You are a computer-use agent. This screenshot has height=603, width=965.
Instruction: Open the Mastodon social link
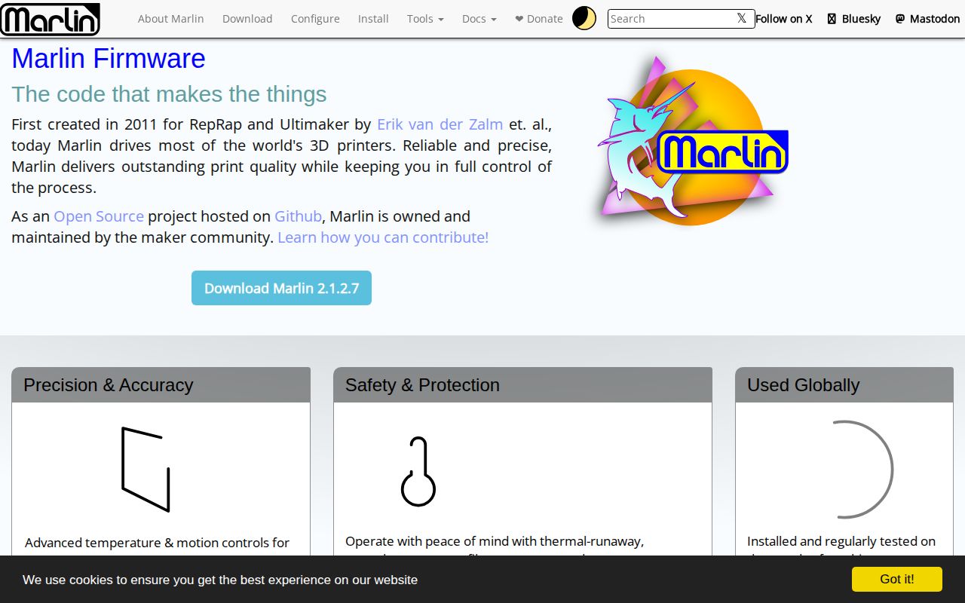coord(927,18)
